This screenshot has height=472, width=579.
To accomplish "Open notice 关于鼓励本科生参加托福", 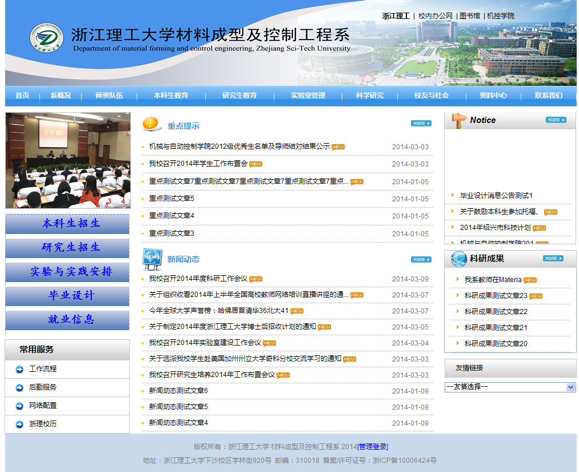I will (499, 212).
